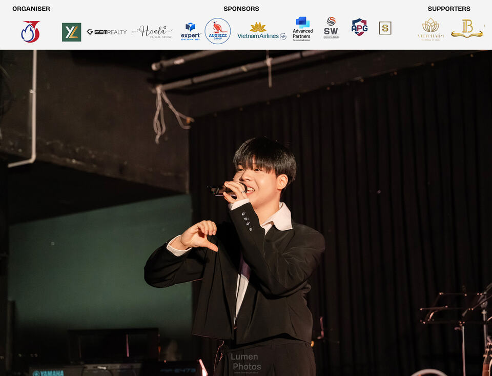The height and width of the screenshot is (376, 492).
Task: Open the APG shield logo
Action: pyautogui.click(x=359, y=27)
